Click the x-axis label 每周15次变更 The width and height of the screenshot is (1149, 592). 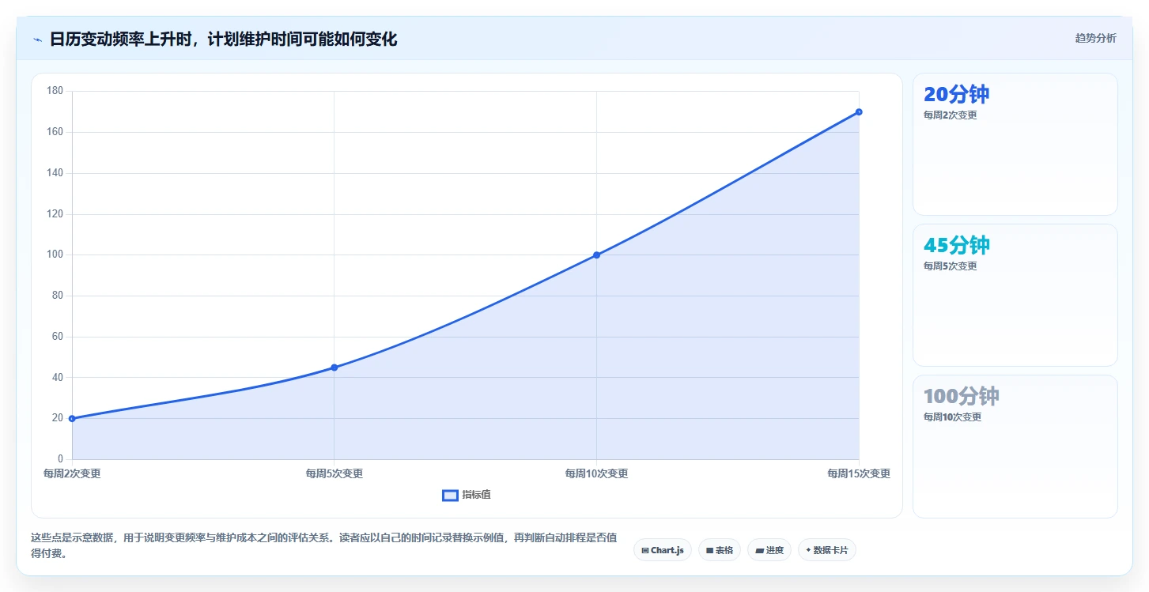[x=859, y=473]
